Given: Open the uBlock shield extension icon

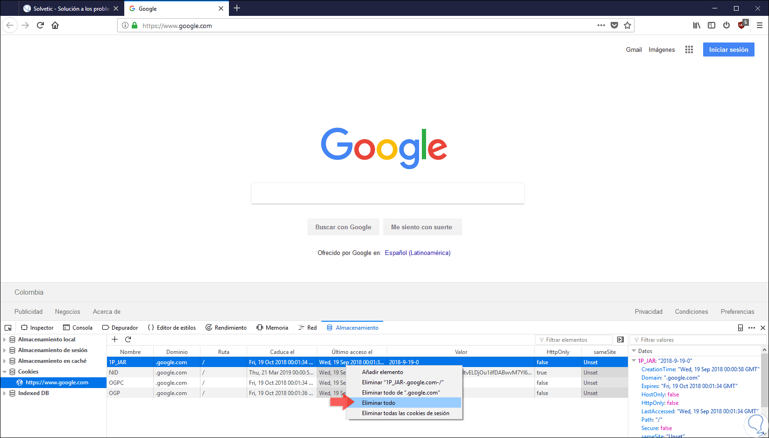Looking at the screenshot, I should click(742, 25).
